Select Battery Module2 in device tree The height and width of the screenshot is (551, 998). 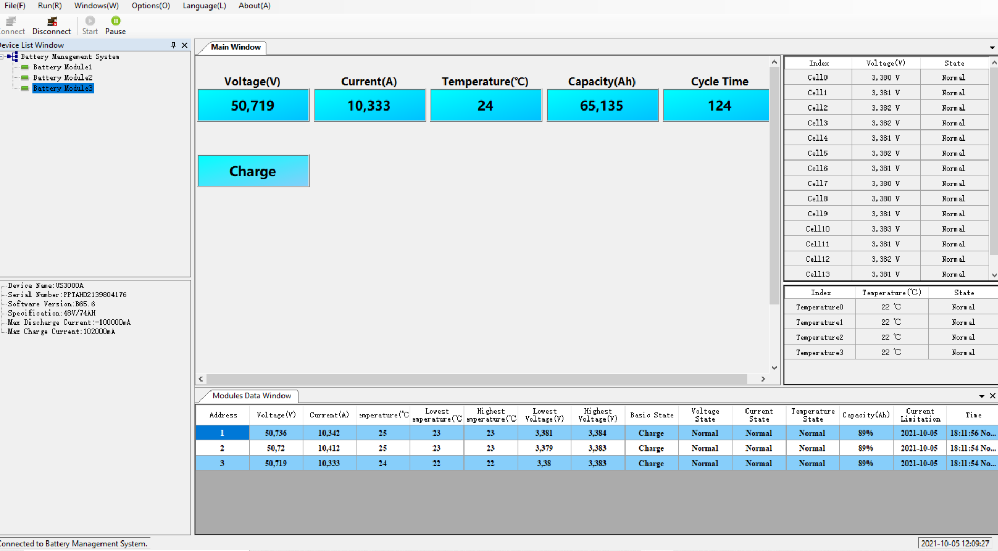(62, 78)
